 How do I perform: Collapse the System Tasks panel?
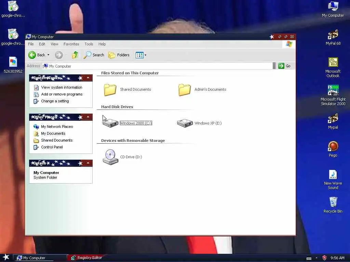tap(88, 78)
